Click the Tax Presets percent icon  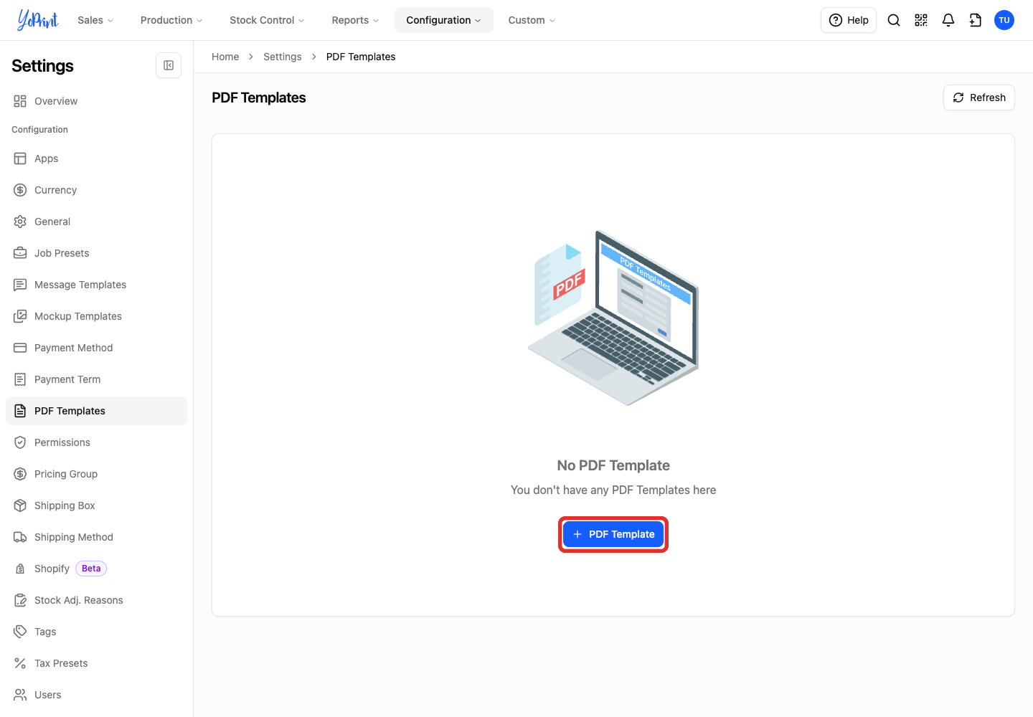(x=20, y=663)
